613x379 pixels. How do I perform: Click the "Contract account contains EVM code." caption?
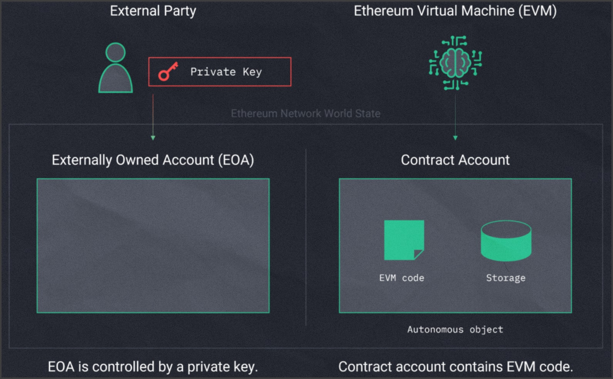455,367
